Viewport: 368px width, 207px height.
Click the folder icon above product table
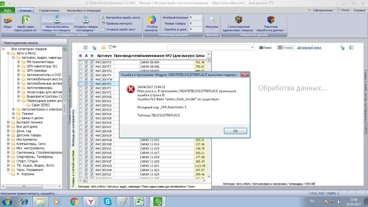coord(103,47)
